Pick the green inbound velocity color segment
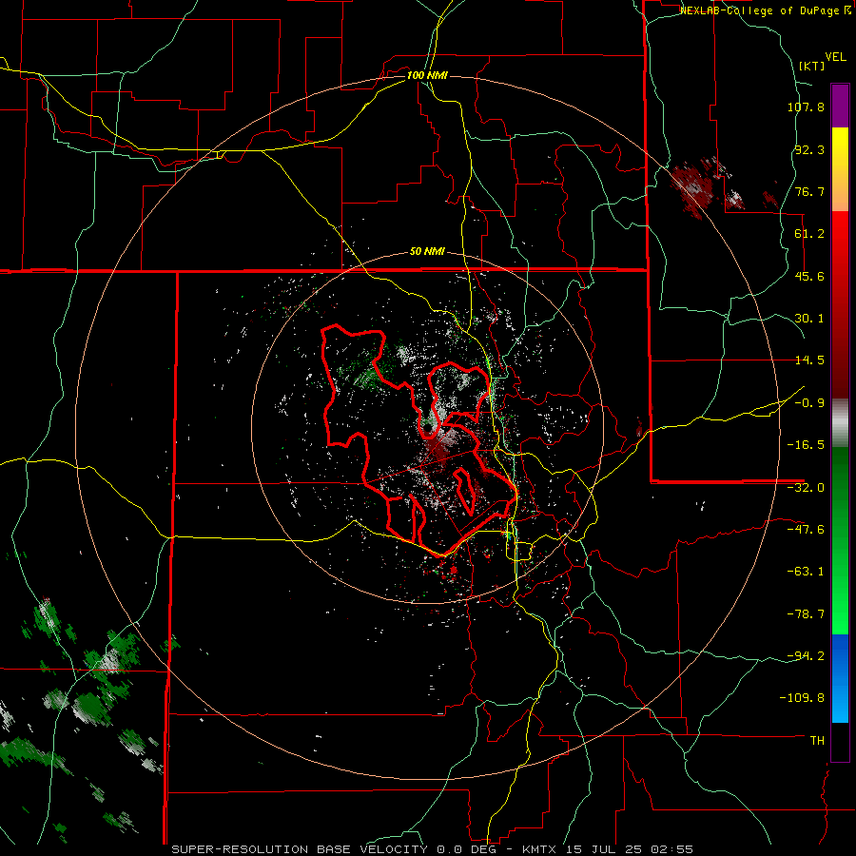The height and width of the screenshot is (856, 856). click(x=840, y=540)
